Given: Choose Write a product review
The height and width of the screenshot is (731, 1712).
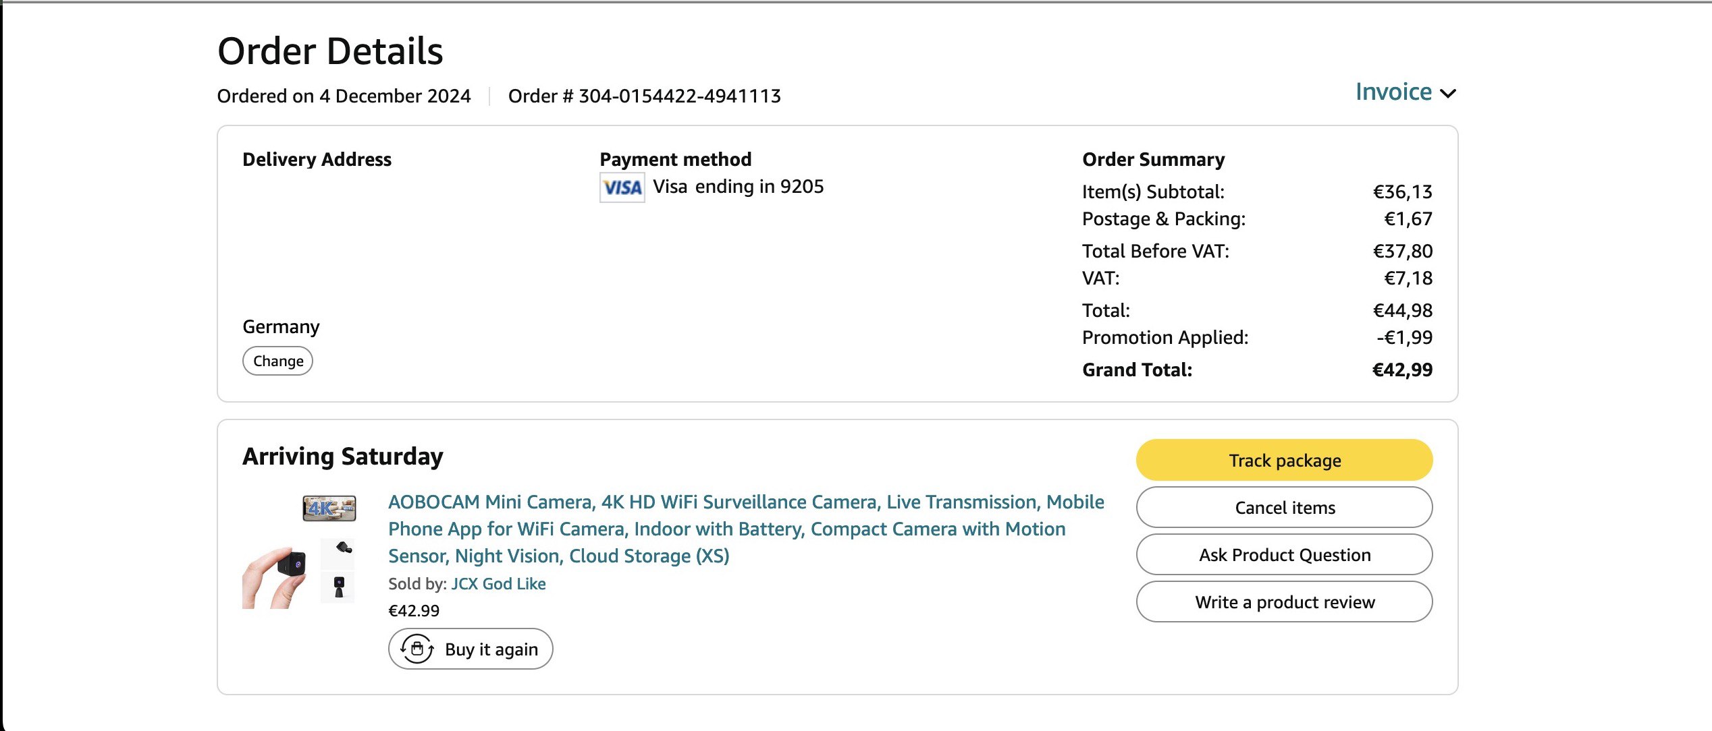Looking at the screenshot, I should click(1284, 602).
